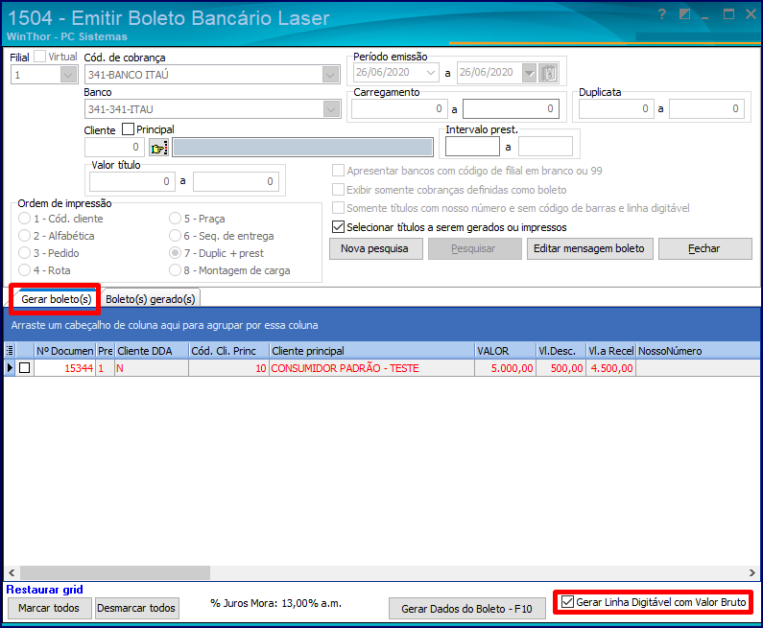The width and height of the screenshot is (763, 628).
Task: Check Apresentar bancos com código de filial em branco
Action: click(338, 171)
